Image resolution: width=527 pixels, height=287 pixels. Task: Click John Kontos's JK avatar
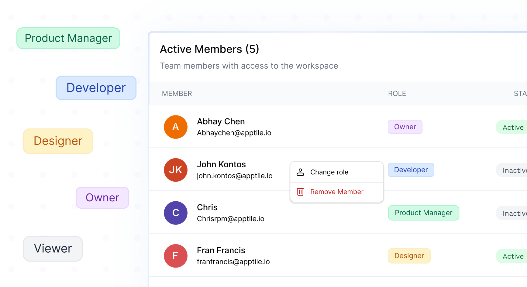click(176, 170)
